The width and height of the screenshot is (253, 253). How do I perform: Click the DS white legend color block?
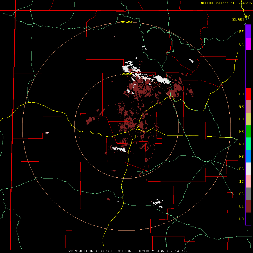[248, 169]
